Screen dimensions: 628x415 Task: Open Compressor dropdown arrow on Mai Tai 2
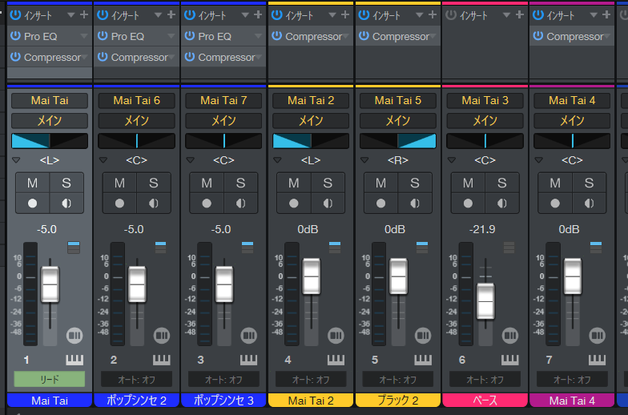[x=346, y=36]
